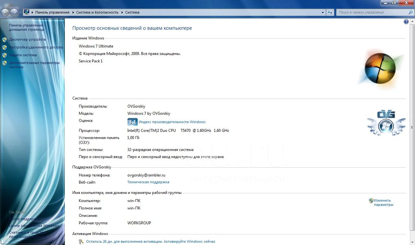
Task: Open Help with the blue question mark icon
Action: point(406,22)
